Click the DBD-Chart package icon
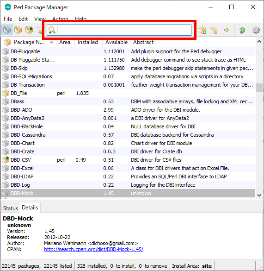Screen dimensions: 264x271 [x=6, y=143]
